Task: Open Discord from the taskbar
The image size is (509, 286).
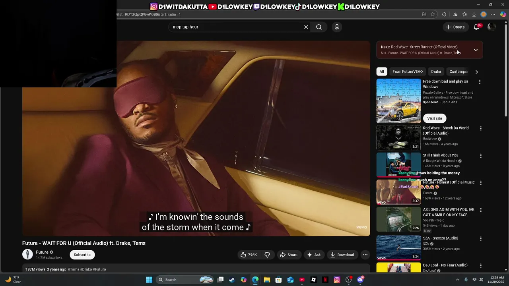Action: [x=360, y=280]
